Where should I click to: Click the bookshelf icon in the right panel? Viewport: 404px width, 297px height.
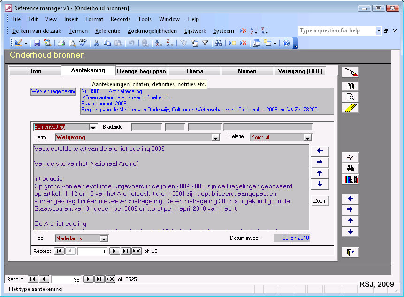pyautogui.click(x=350, y=179)
